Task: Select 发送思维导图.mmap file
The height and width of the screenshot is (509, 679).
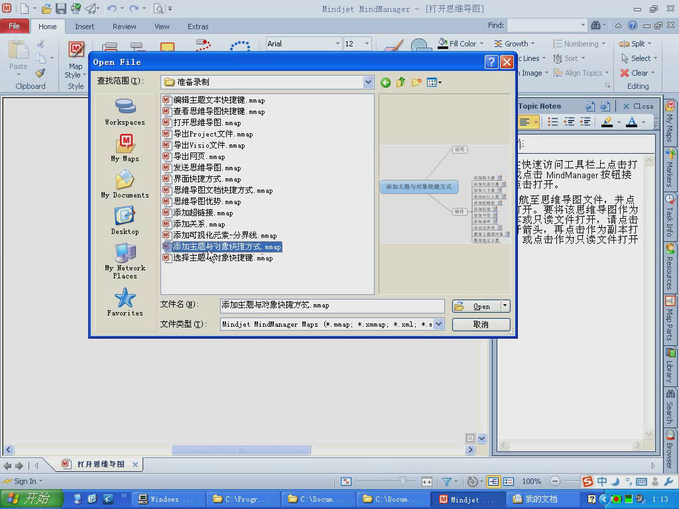Action: [202, 168]
